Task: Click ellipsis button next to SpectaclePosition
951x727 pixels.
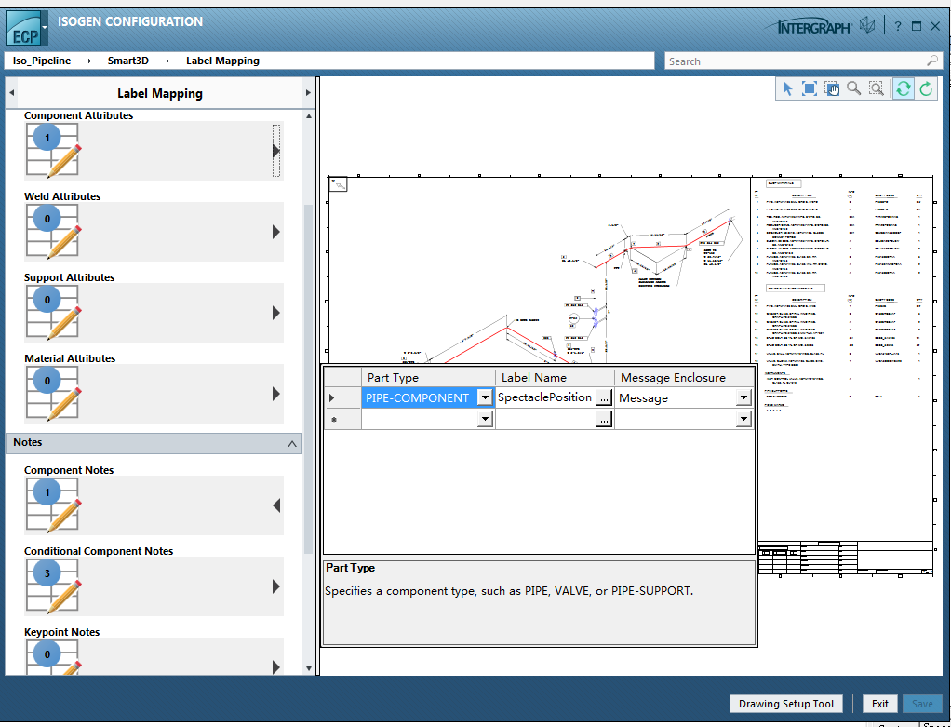Action: [604, 398]
